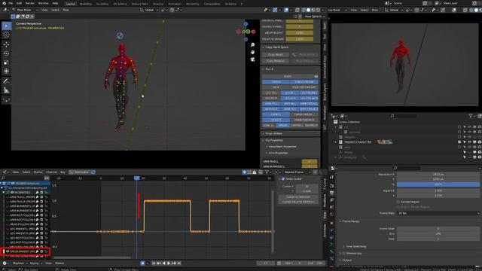Open the Render menu
The image size is (482, 271).
[30, 3]
